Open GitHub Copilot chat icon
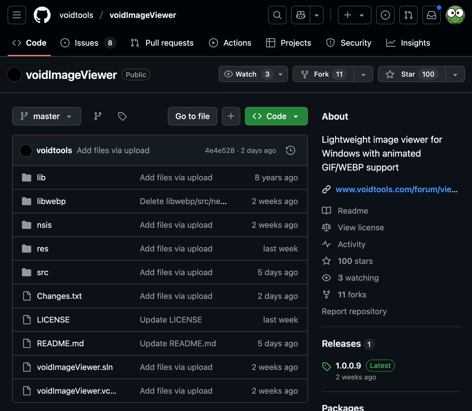This screenshot has height=411, width=472. [301, 15]
